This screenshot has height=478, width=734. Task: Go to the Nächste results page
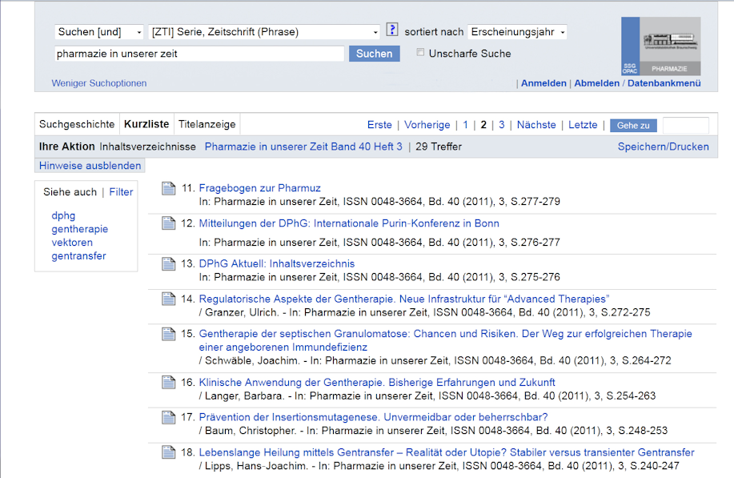coord(535,125)
